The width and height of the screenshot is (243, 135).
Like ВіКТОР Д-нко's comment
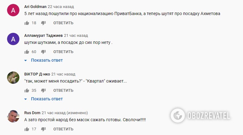click(x=27, y=91)
